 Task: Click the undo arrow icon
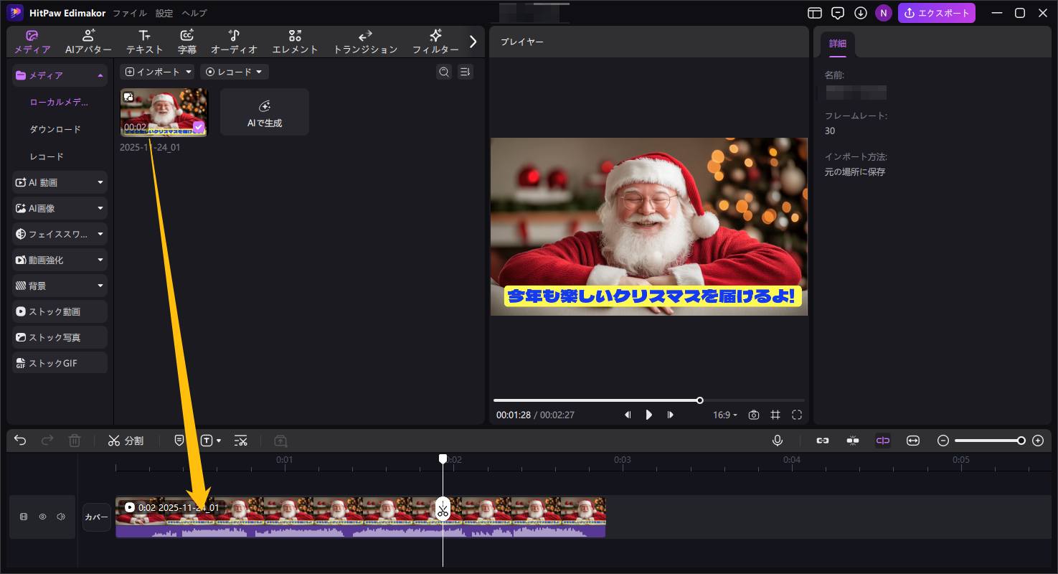pyautogui.click(x=20, y=441)
